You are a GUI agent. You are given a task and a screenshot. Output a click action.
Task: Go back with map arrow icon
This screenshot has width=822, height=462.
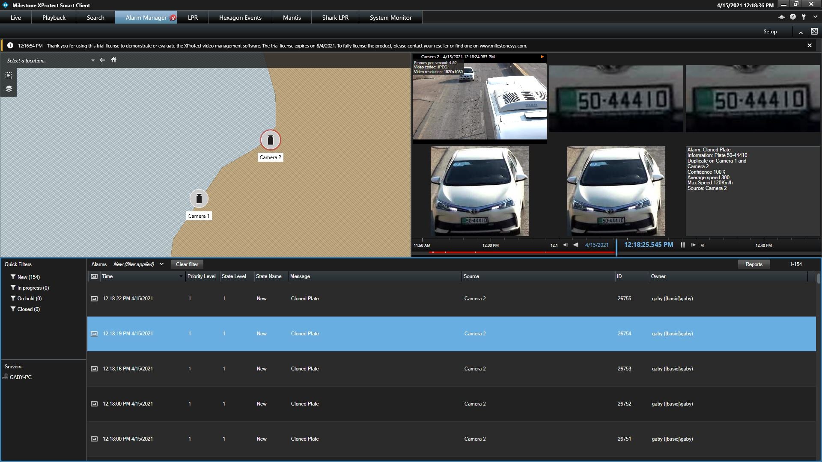[102, 60]
